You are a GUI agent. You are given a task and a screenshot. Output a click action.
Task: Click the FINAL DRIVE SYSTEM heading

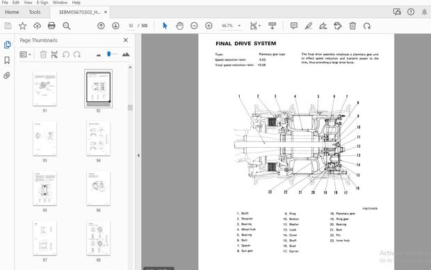click(245, 43)
